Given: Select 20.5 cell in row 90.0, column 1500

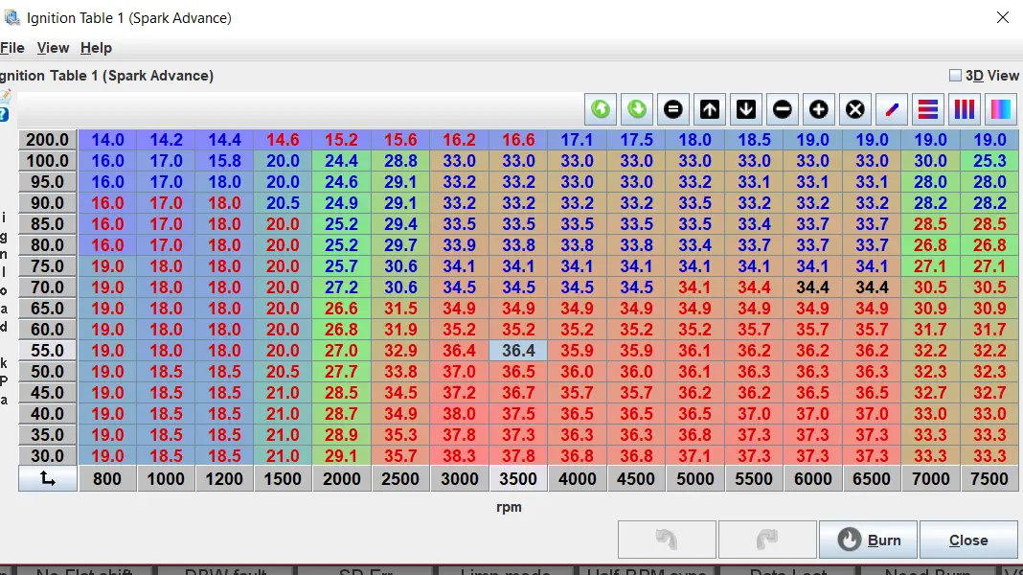Looking at the screenshot, I should tap(283, 203).
